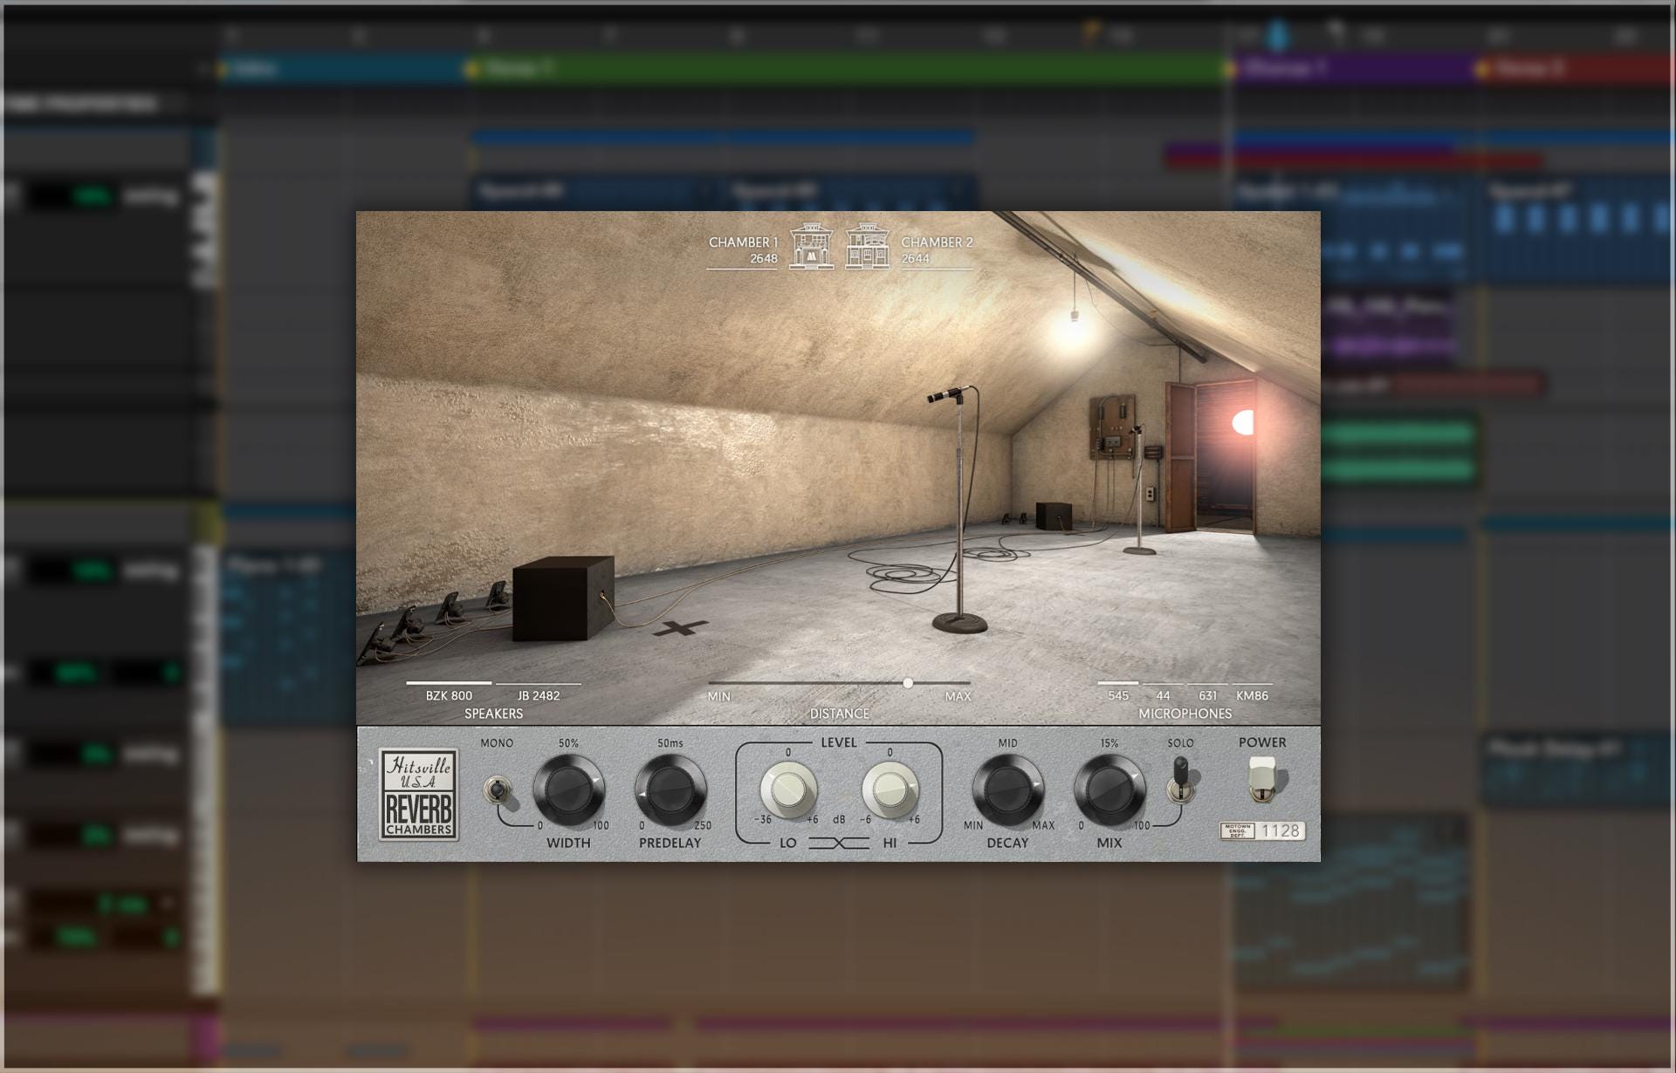
Task: Click the red section clip in DAW timeline
Action: (x=1578, y=69)
